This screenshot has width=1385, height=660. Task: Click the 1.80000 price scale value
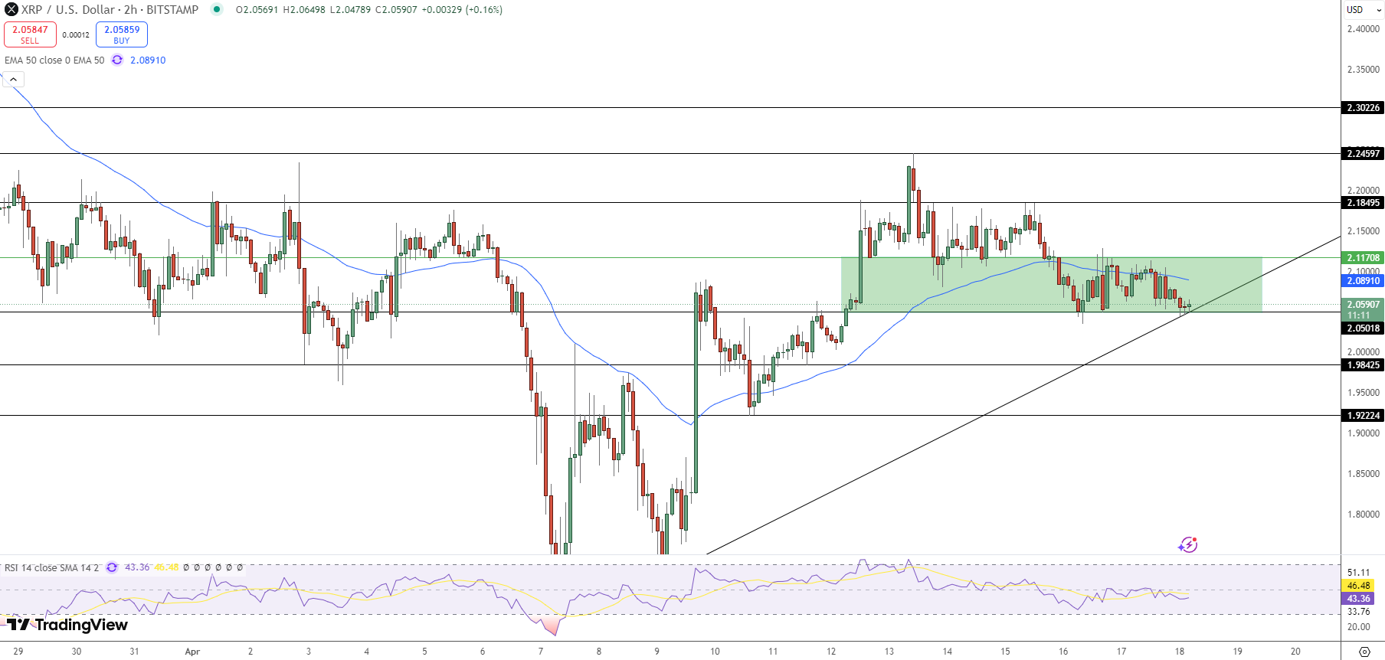[1363, 515]
